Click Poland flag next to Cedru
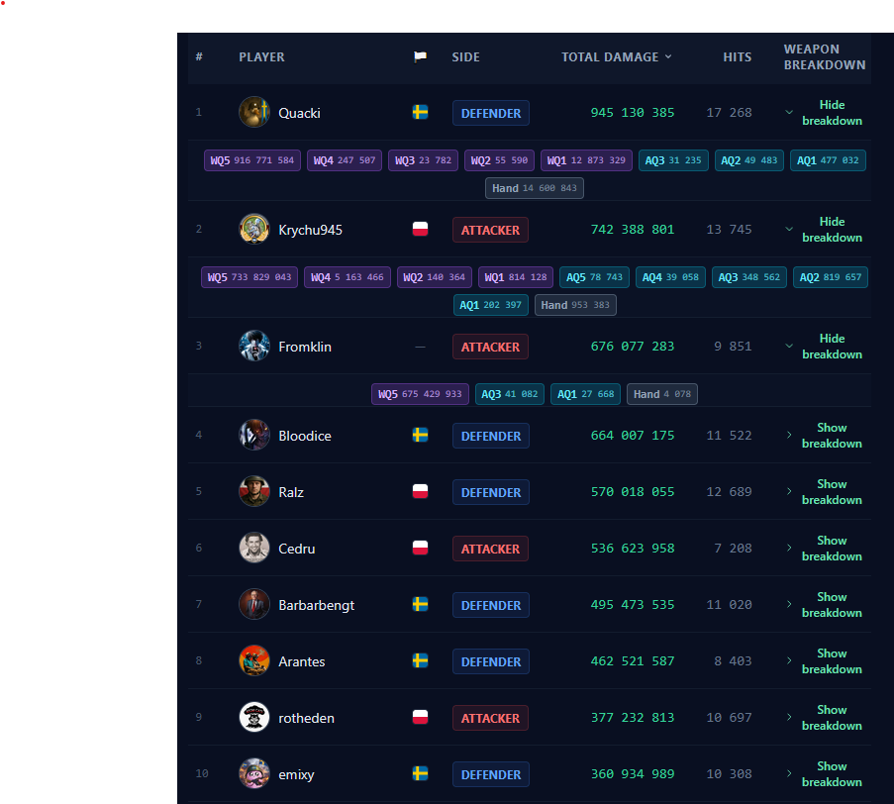This screenshot has width=894, height=804. tap(420, 549)
